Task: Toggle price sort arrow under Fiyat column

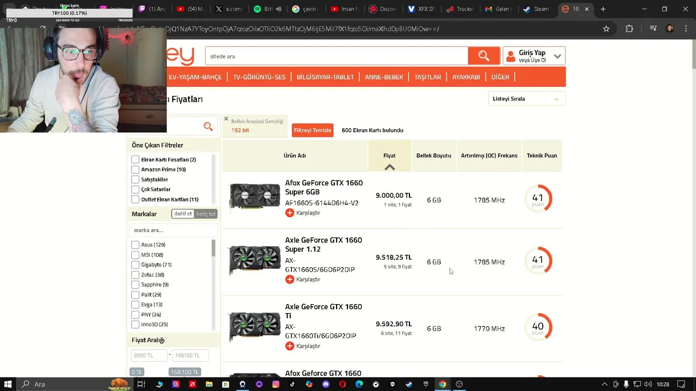Action: (389, 167)
